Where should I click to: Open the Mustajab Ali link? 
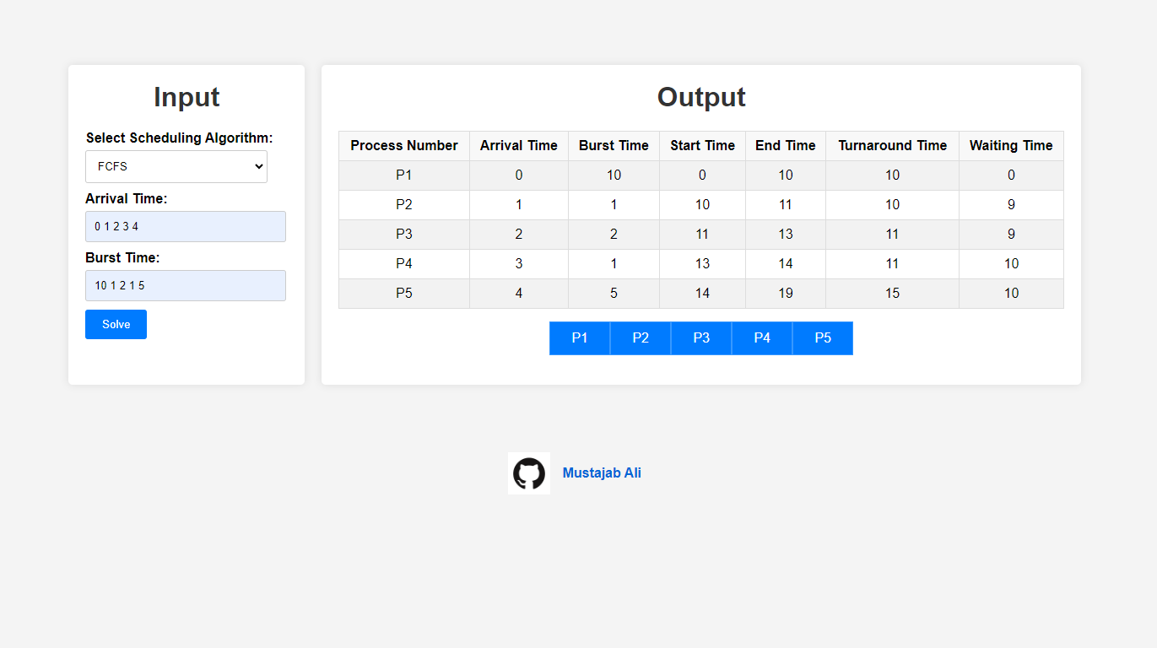(602, 473)
